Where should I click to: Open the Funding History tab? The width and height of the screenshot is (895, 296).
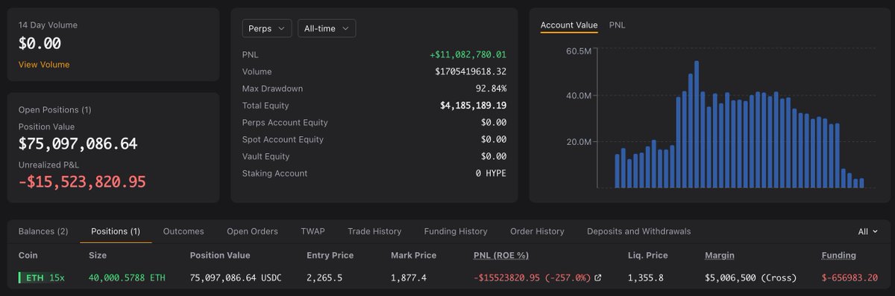coord(456,231)
